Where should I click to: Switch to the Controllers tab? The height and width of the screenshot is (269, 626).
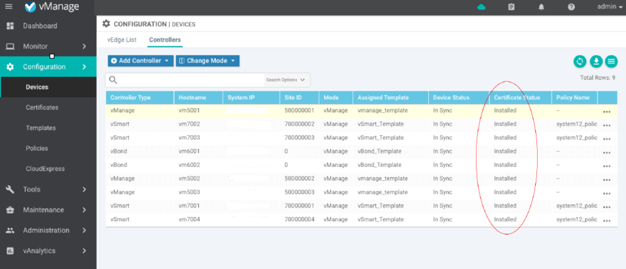pos(165,40)
